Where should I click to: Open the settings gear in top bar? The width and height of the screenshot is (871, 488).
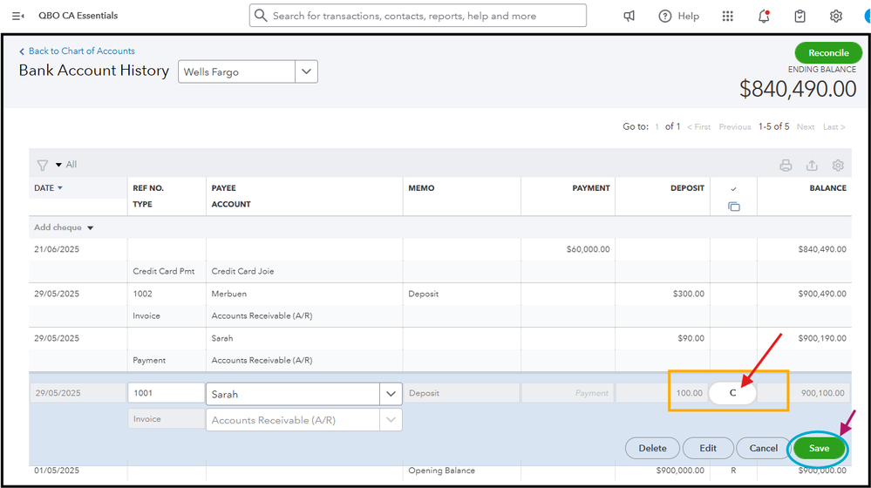point(836,16)
